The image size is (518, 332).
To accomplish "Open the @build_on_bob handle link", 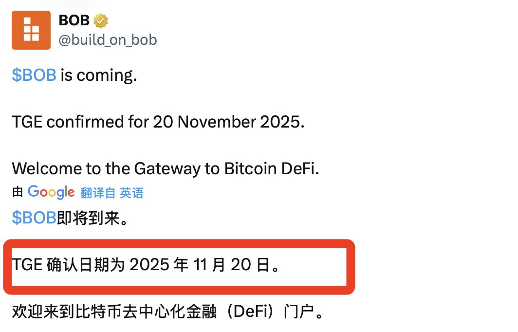I will click(x=108, y=40).
